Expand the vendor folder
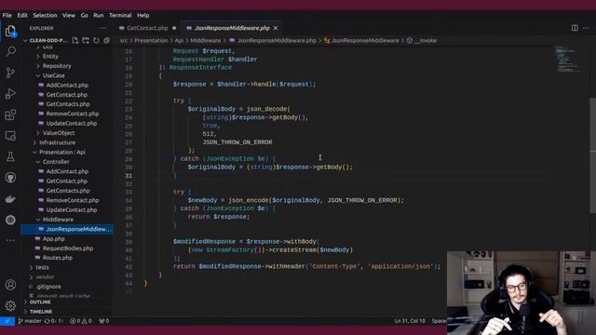This screenshot has width=596, height=335. pos(45,277)
